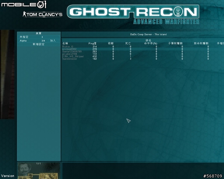224x179 pixels.
Task: Click the 排名 ranking heading
Action: tap(148, 40)
